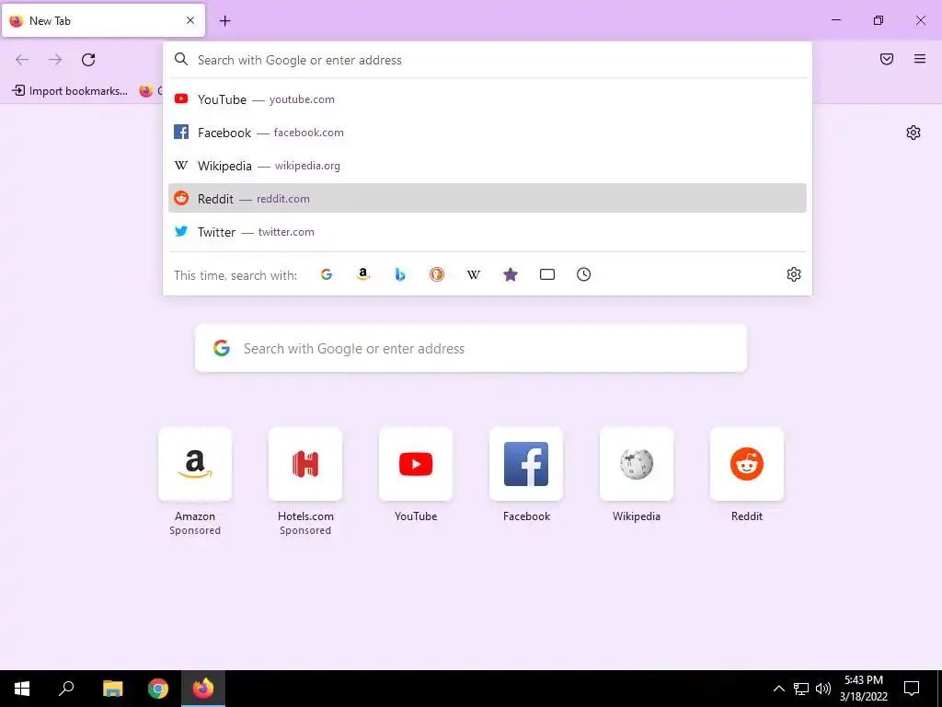Search this time with Bing icon

click(400, 274)
